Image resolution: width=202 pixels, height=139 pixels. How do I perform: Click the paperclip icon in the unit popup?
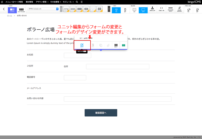pyautogui.click(x=108, y=45)
